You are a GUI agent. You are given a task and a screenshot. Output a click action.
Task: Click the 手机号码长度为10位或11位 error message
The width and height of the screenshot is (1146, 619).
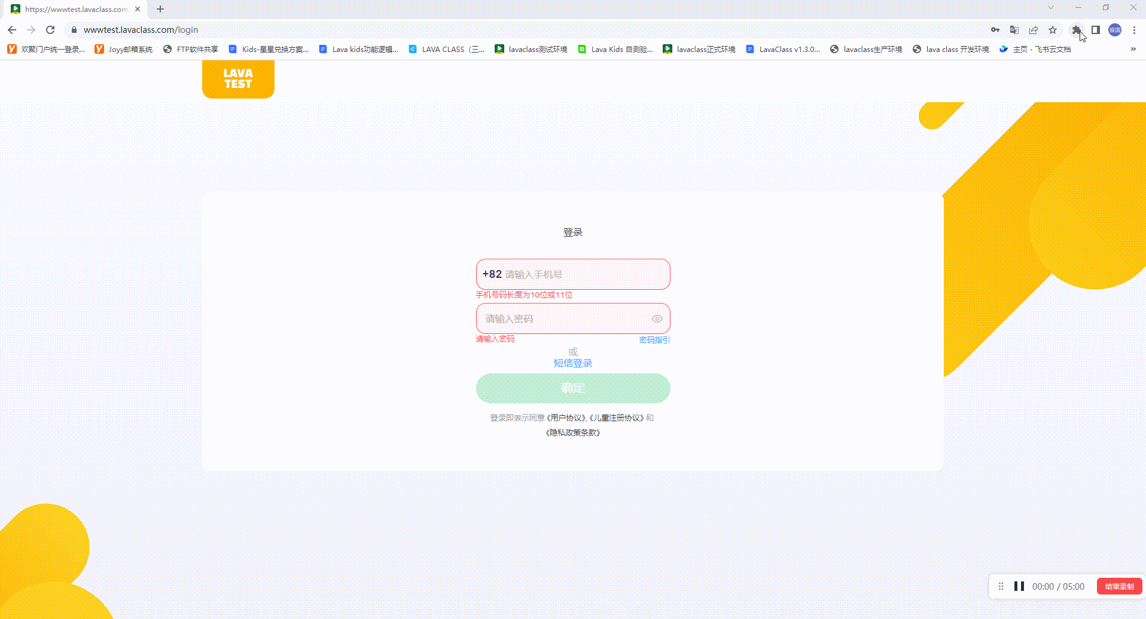click(x=524, y=295)
